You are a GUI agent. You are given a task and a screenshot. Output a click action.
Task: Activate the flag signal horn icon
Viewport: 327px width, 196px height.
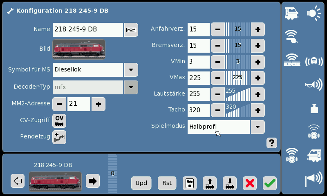[x=314, y=179]
